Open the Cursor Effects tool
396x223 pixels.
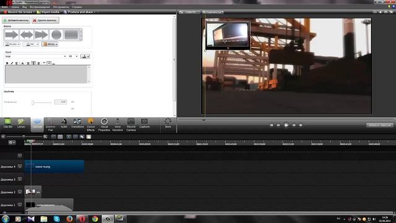(x=91, y=125)
